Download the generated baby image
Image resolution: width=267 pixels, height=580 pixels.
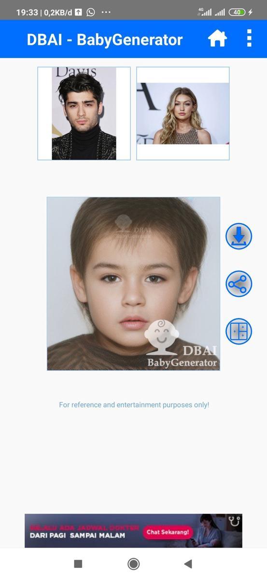(x=239, y=236)
